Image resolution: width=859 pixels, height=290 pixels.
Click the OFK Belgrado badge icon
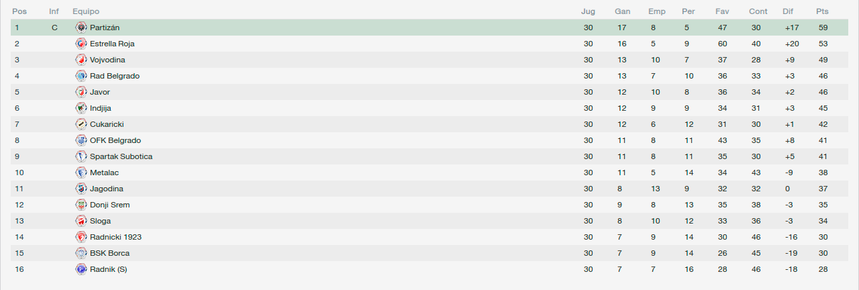click(81, 140)
